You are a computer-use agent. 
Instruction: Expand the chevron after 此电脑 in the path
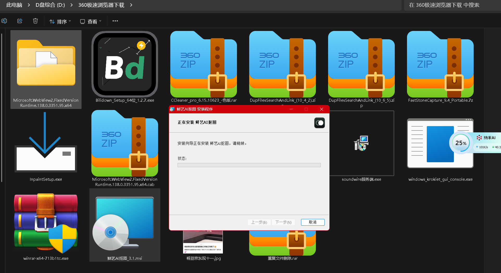(29, 5)
